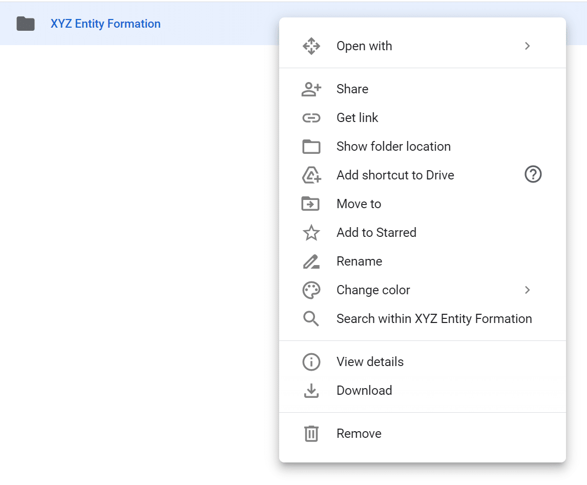Select the Open with menu entry
The height and width of the screenshot is (485, 587).
[422, 46]
